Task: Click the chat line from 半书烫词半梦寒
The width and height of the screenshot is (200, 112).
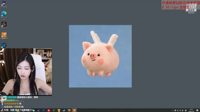Action: (11, 104)
